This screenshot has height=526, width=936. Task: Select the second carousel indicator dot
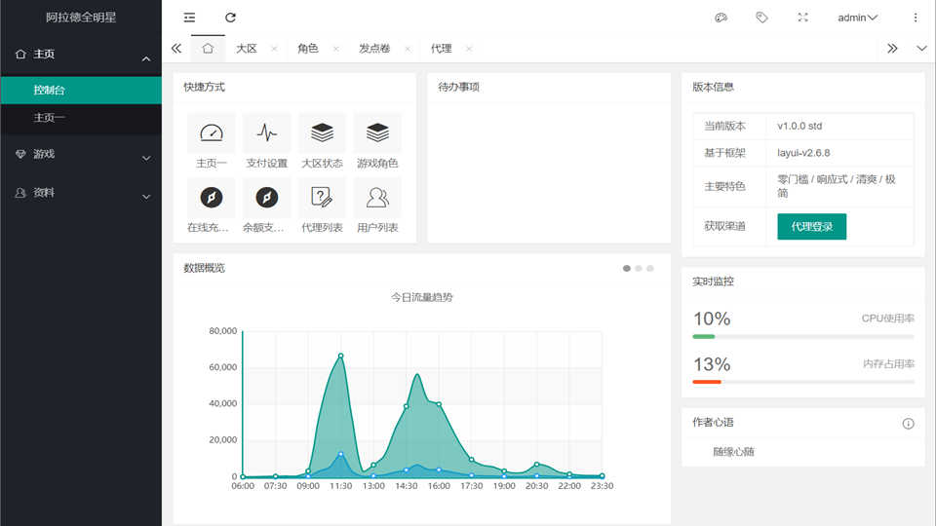coord(639,268)
